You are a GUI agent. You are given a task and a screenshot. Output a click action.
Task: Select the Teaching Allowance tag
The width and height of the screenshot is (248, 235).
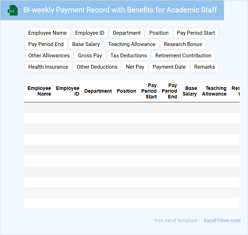[x=132, y=44]
